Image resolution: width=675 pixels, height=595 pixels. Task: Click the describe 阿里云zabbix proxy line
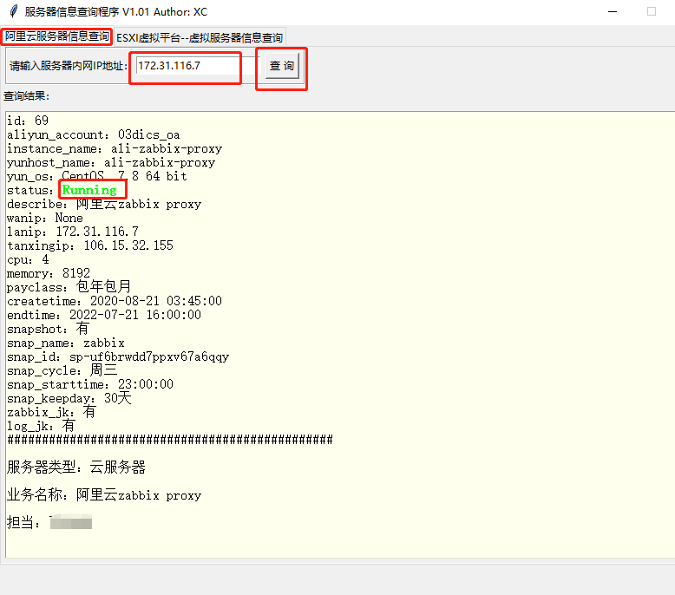coord(104,204)
